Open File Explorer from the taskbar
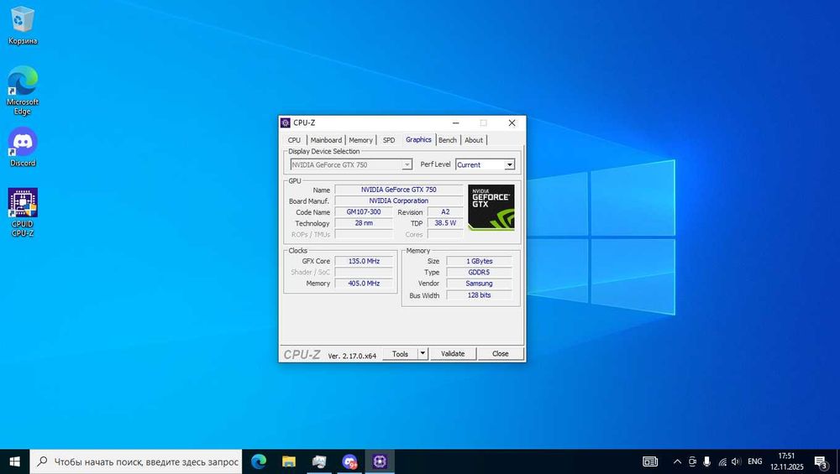Image resolution: width=840 pixels, height=474 pixels. pos(289,461)
